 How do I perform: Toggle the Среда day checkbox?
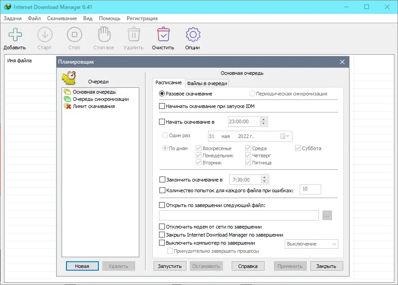click(248, 148)
